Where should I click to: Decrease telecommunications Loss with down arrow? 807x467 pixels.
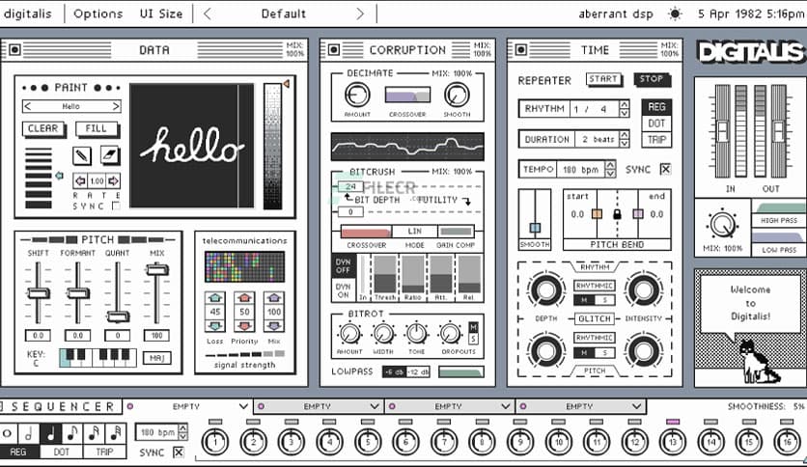(x=215, y=325)
